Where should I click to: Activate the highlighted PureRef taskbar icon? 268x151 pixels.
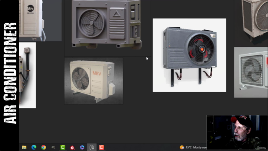pos(92,147)
